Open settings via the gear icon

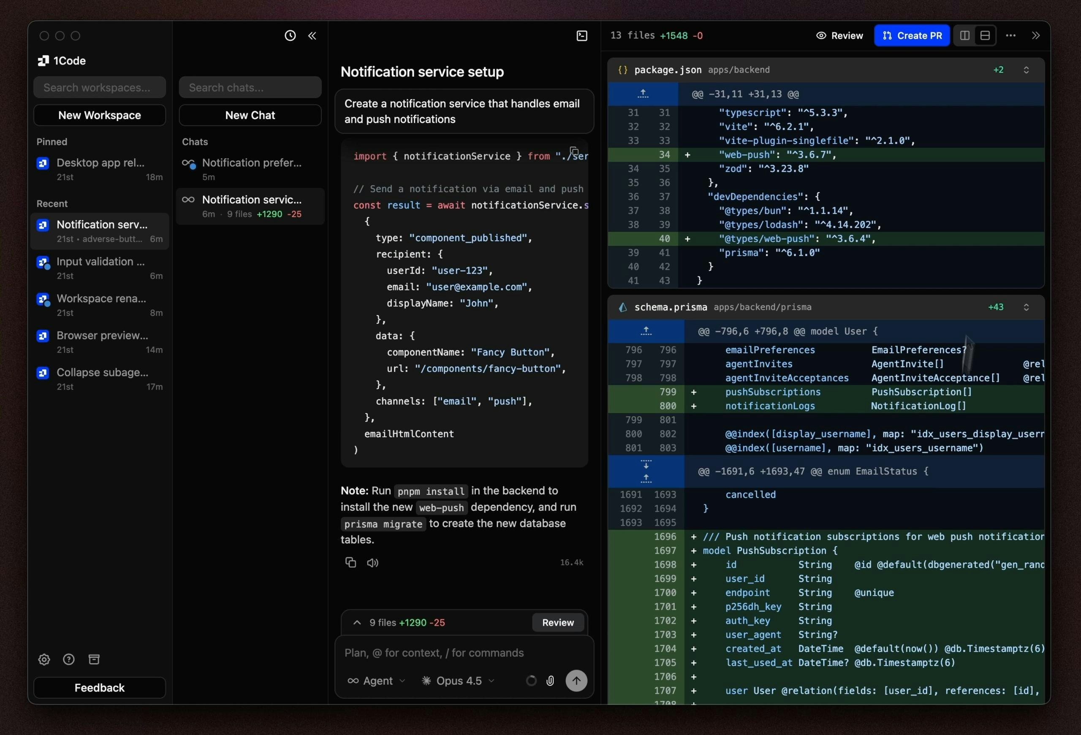(x=44, y=659)
